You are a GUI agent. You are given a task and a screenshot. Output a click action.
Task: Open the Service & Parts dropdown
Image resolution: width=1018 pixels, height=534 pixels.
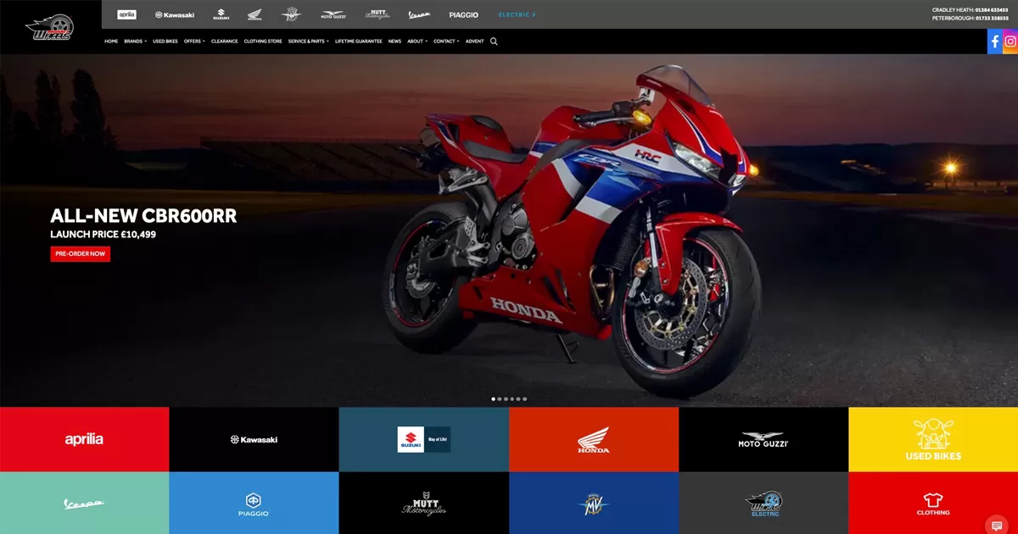308,42
